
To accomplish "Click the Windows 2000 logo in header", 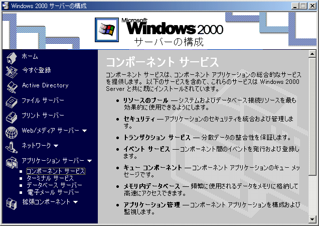I will (107, 30).
